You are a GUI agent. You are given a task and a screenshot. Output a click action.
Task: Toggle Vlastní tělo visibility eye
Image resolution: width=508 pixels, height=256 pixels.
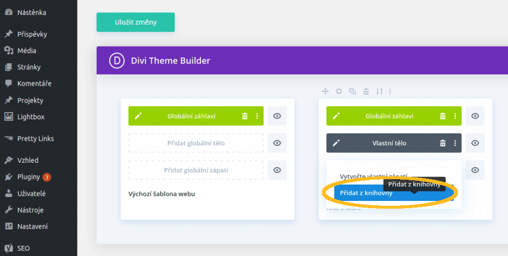click(475, 143)
